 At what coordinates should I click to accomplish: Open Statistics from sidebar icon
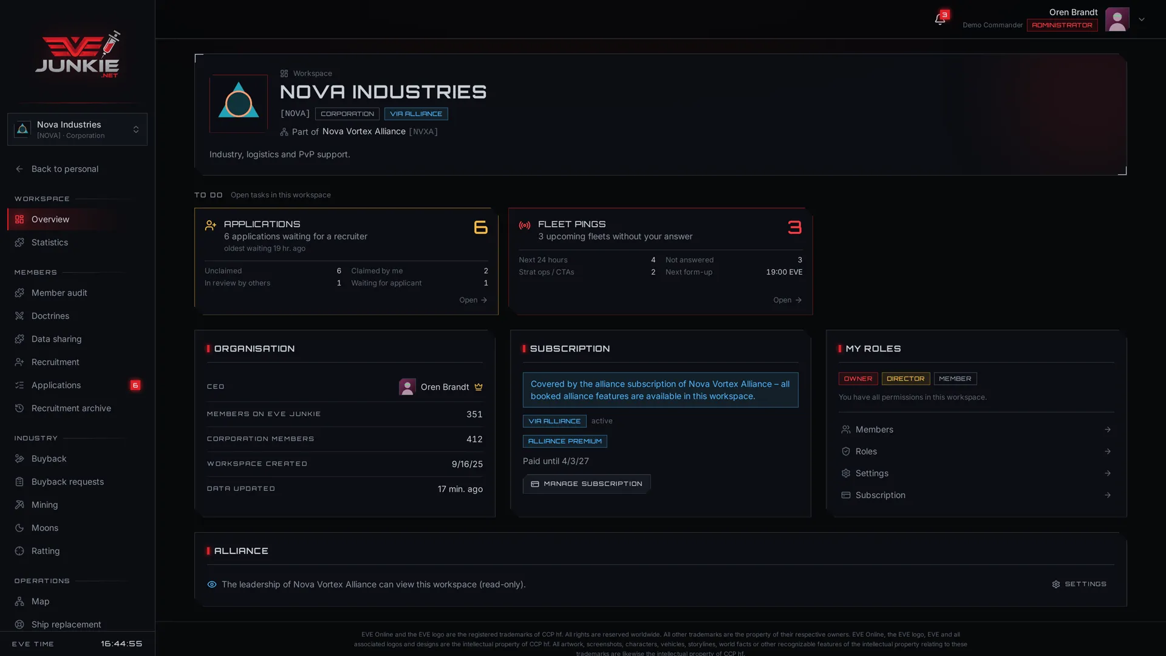tap(19, 242)
